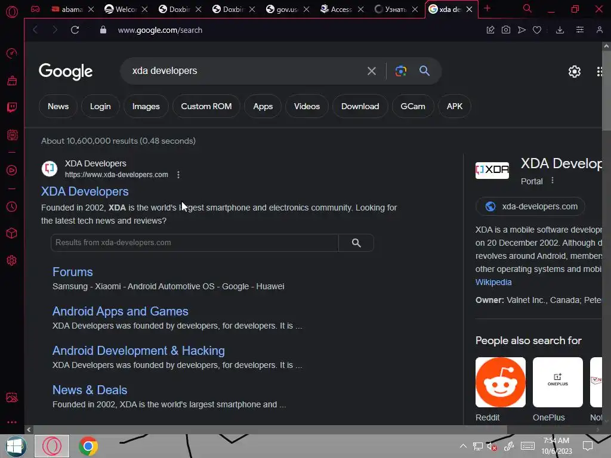Screen dimensions: 611x458
Task: Filter results by Login
Action: 100,106
